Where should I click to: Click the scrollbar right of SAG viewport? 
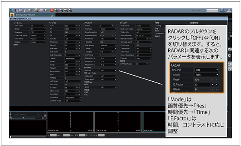(x=94, y=121)
